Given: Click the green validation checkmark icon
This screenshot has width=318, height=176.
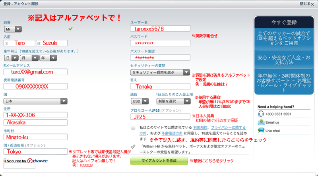Looking at the screenshot, I should pos(70,29).
